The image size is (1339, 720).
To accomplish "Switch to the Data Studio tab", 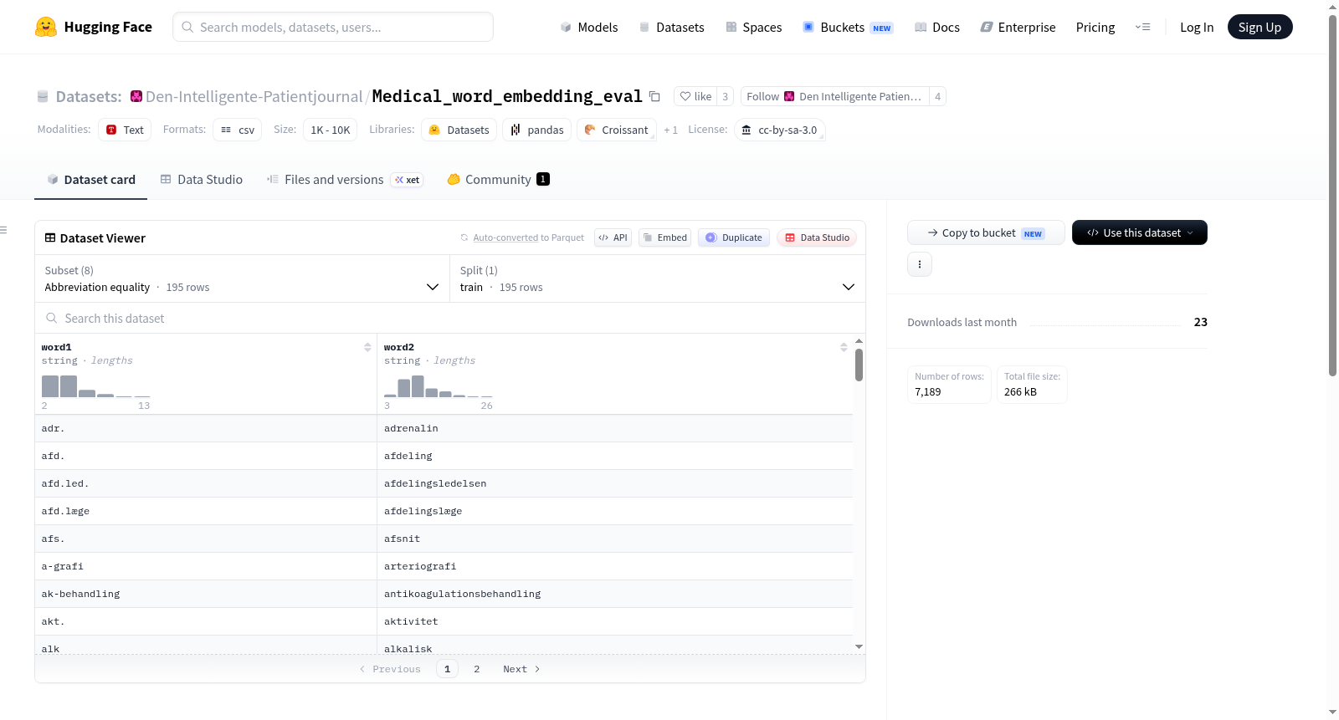I will click(x=201, y=179).
